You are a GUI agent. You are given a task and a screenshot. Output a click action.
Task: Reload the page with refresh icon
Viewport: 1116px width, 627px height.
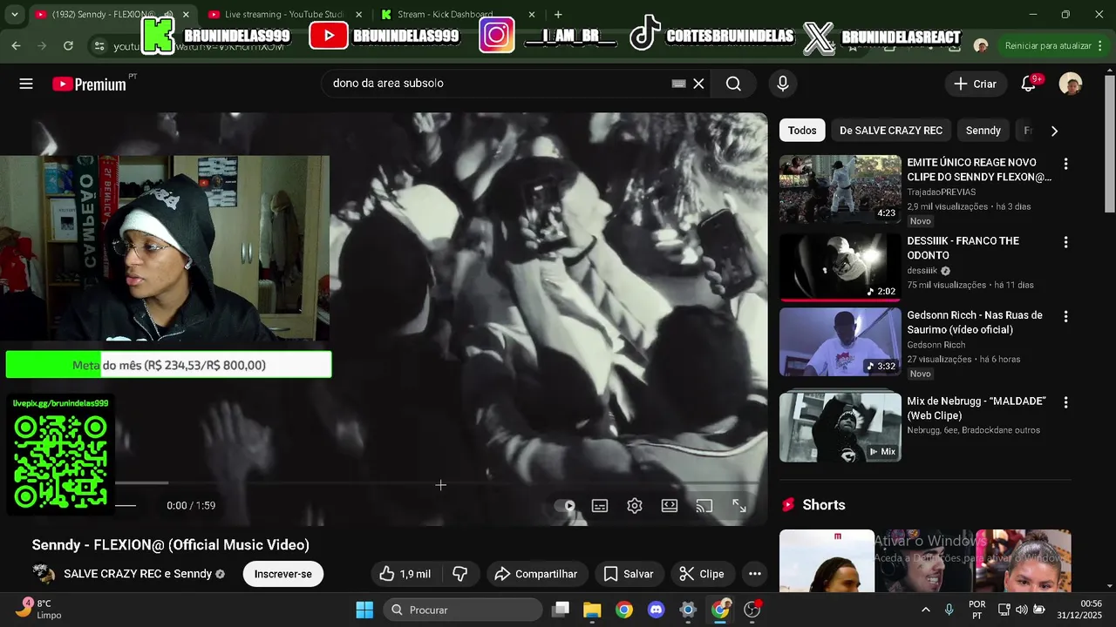68,45
